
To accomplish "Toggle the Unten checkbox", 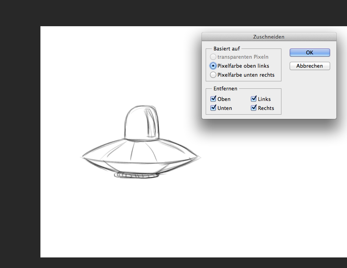I will coord(213,108).
